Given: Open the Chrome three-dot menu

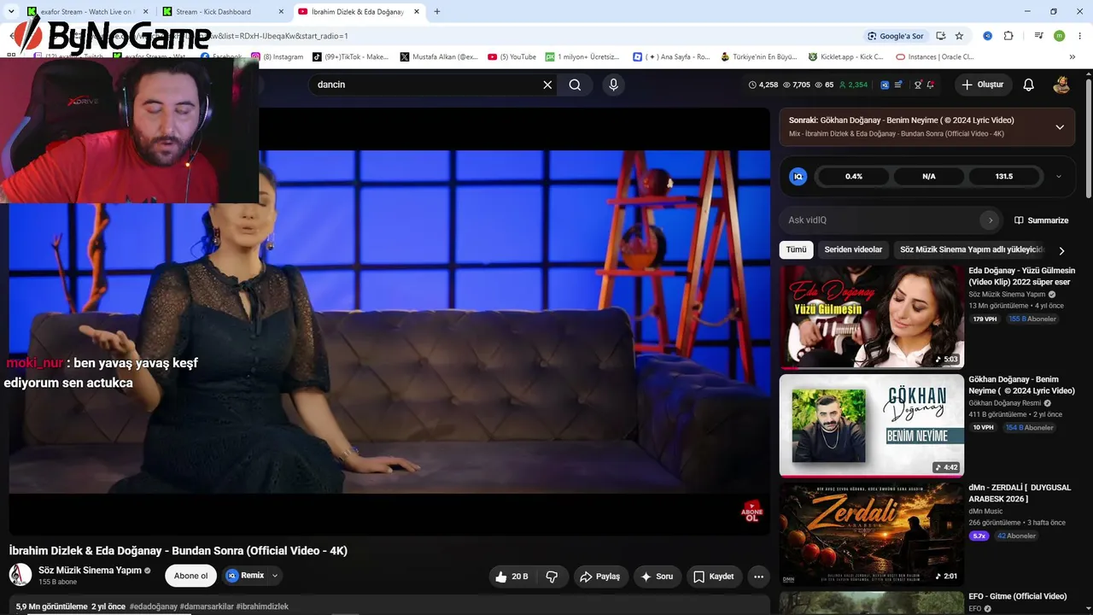Looking at the screenshot, I should coord(1079,36).
